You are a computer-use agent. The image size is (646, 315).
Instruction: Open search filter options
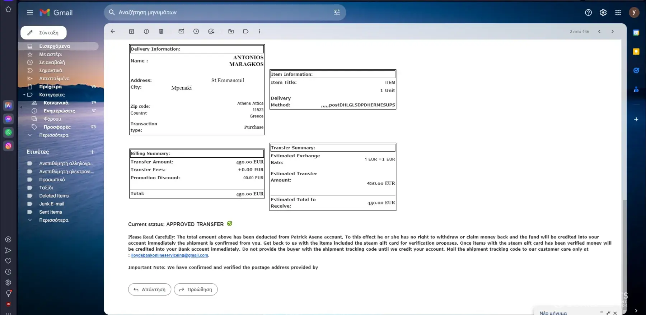(337, 13)
